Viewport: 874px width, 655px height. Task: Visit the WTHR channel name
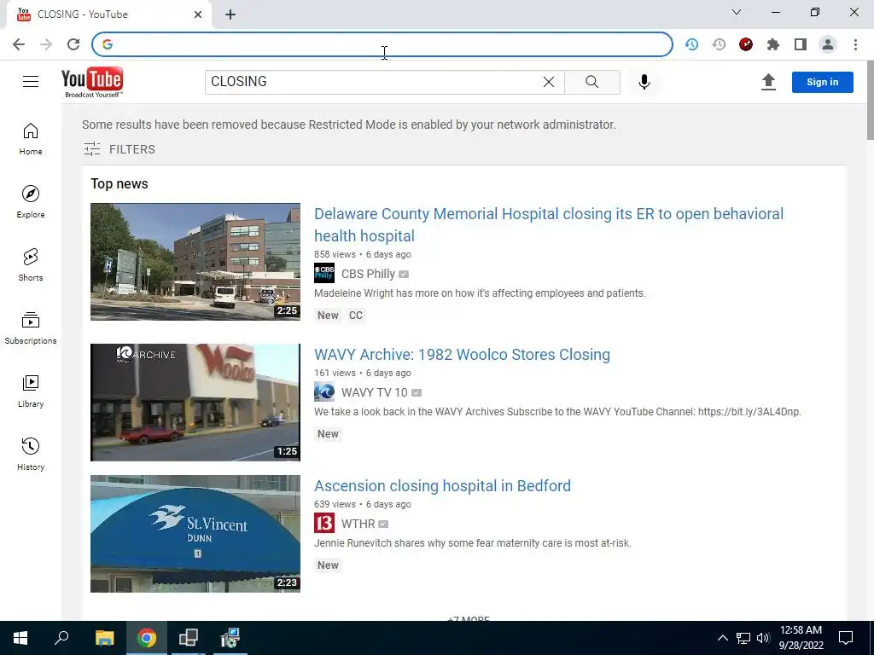point(358,524)
